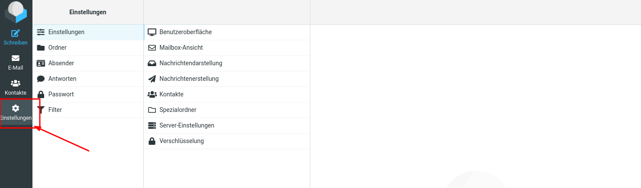Click the Antworten speech bubble icon
Screen dimensions: 641x188
click(x=41, y=79)
